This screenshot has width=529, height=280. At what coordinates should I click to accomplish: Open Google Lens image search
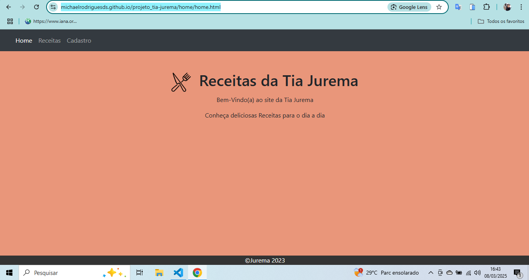pyautogui.click(x=409, y=7)
